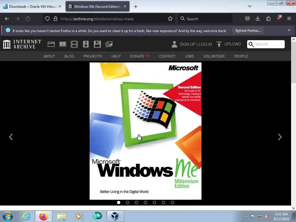Click the Firefox toolbar Search field

[205, 19]
